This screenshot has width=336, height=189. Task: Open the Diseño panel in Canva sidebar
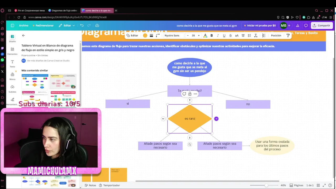[12, 38]
